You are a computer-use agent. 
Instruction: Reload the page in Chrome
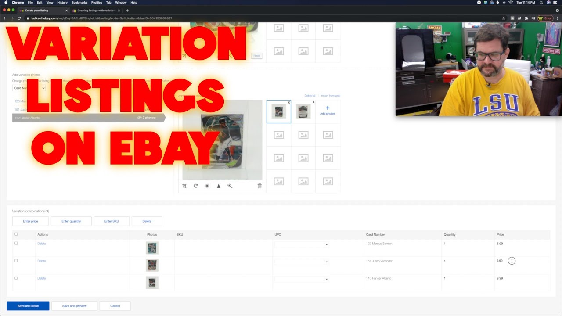(19, 18)
